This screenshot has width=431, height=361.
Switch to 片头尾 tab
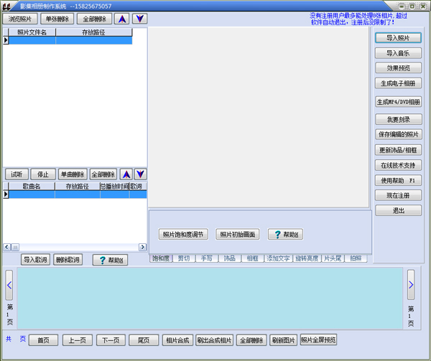333,258
